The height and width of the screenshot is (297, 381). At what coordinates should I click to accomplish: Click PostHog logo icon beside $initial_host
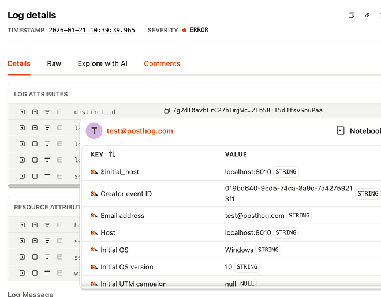(94, 172)
